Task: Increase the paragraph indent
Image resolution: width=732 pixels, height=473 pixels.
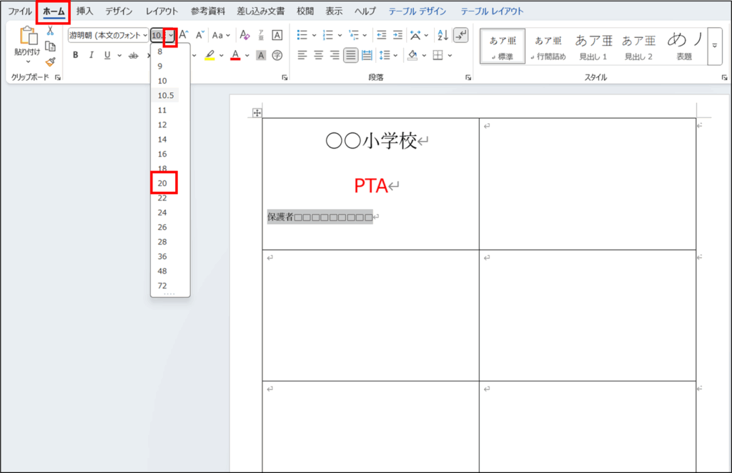Action: click(x=397, y=35)
